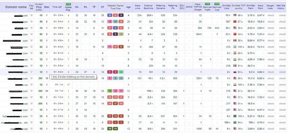
Task: Click the 259 K external backlinks value
Action: point(150,16)
